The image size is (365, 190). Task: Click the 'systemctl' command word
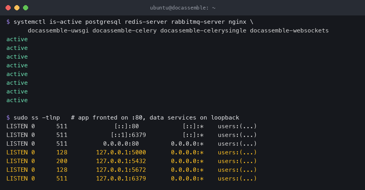pyautogui.click(x=30, y=22)
